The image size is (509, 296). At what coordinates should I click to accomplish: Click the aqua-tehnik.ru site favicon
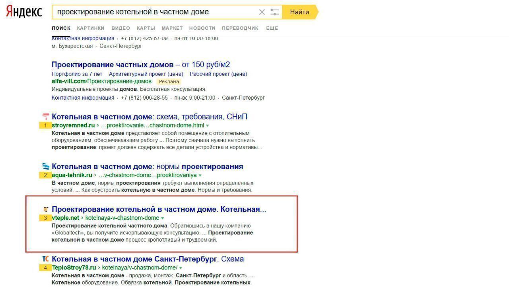[46, 166]
